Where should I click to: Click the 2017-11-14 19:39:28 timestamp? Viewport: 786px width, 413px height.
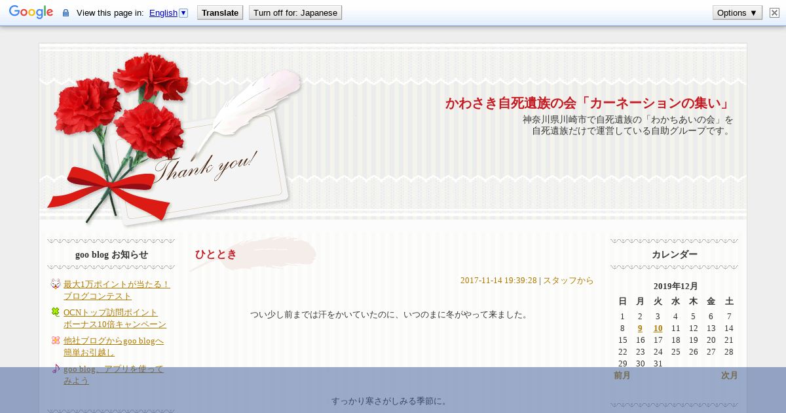click(x=498, y=281)
